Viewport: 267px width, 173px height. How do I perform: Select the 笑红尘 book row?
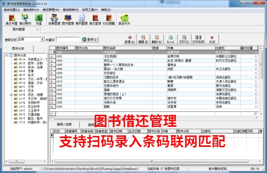point(154,60)
